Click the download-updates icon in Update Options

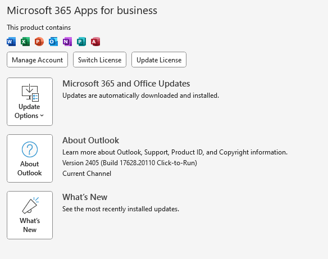pyautogui.click(x=30, y=93)
